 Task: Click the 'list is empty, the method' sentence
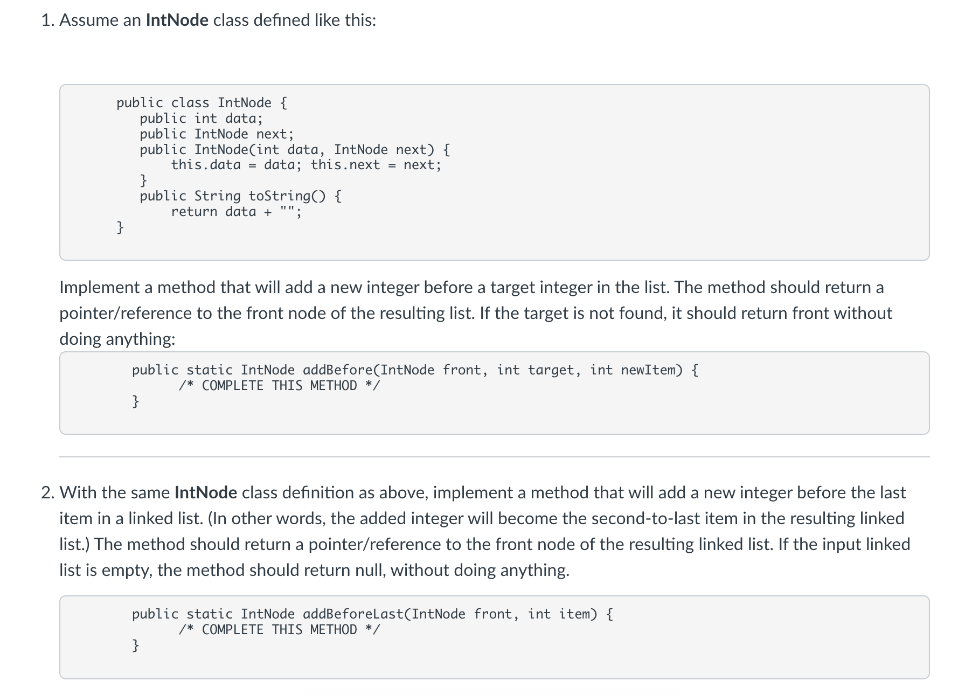[314, 570]
